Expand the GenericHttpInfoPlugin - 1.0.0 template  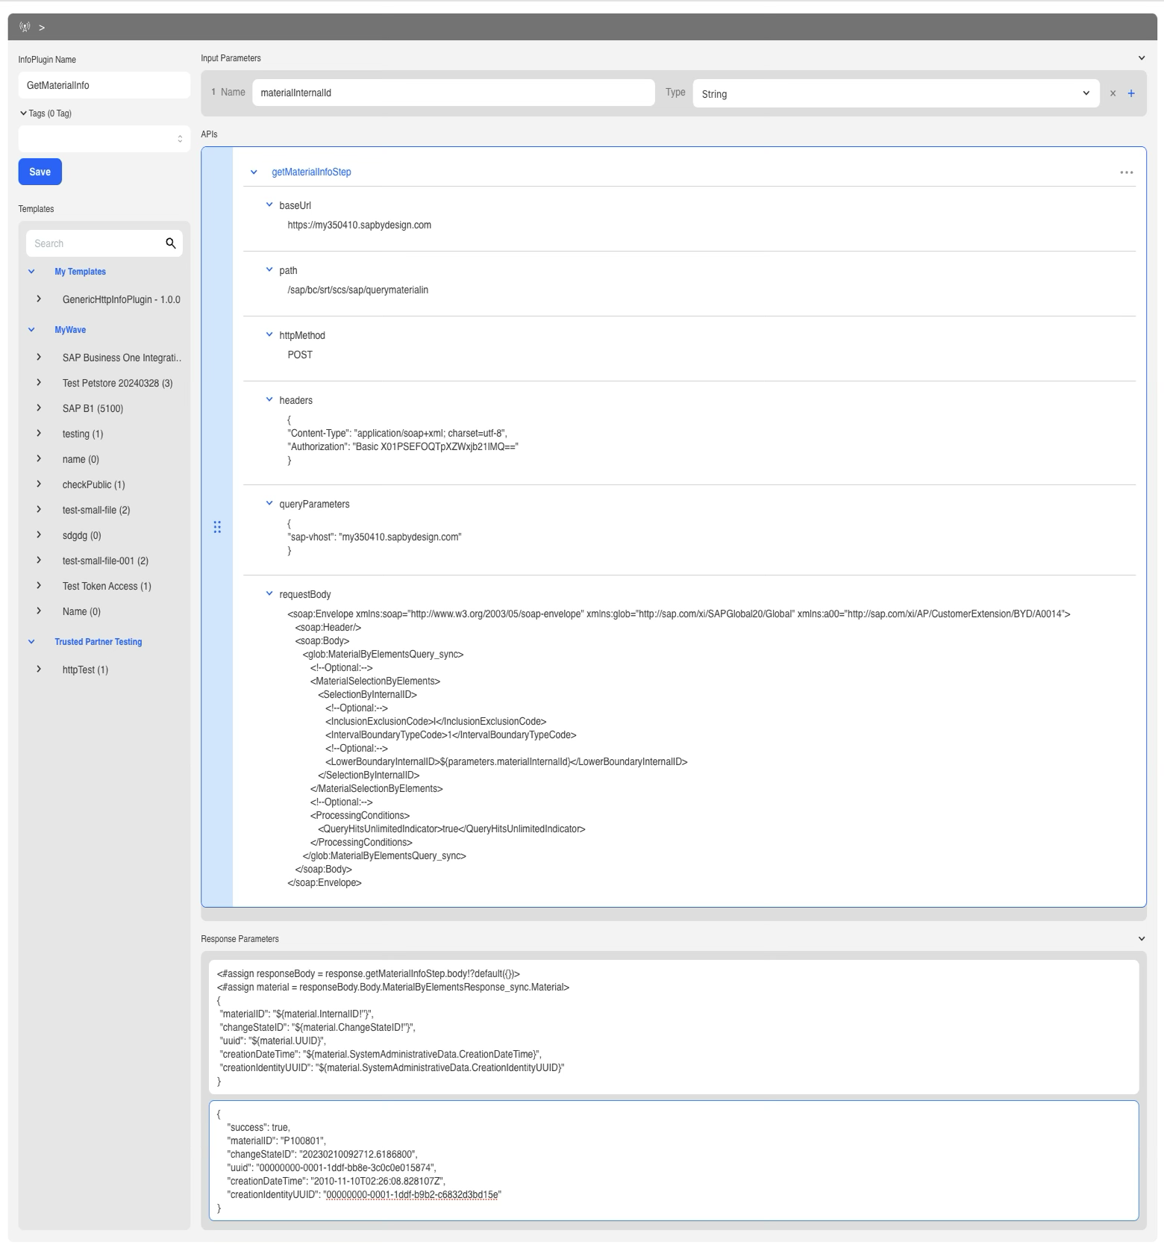coord(39,299)
